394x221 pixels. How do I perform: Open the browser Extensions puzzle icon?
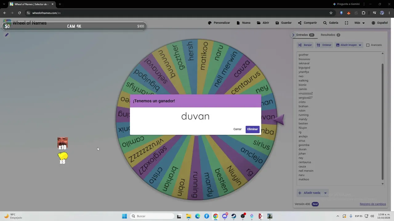pos(364,13)
